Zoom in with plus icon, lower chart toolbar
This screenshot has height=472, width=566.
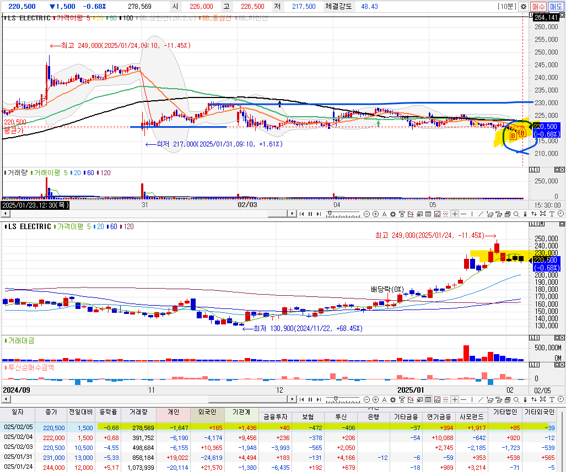tap(375, 399)
